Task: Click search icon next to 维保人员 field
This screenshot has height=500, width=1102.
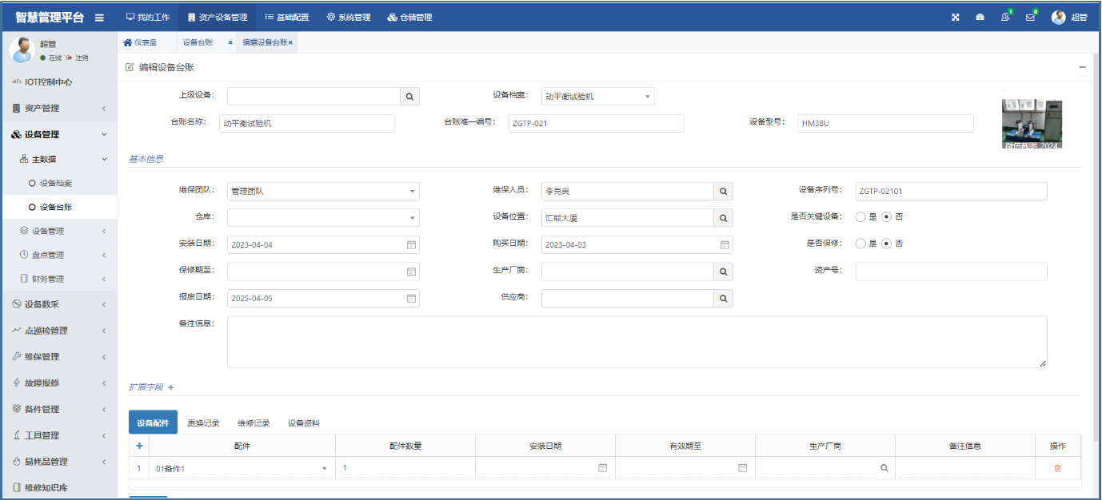Action: (723, 192)
